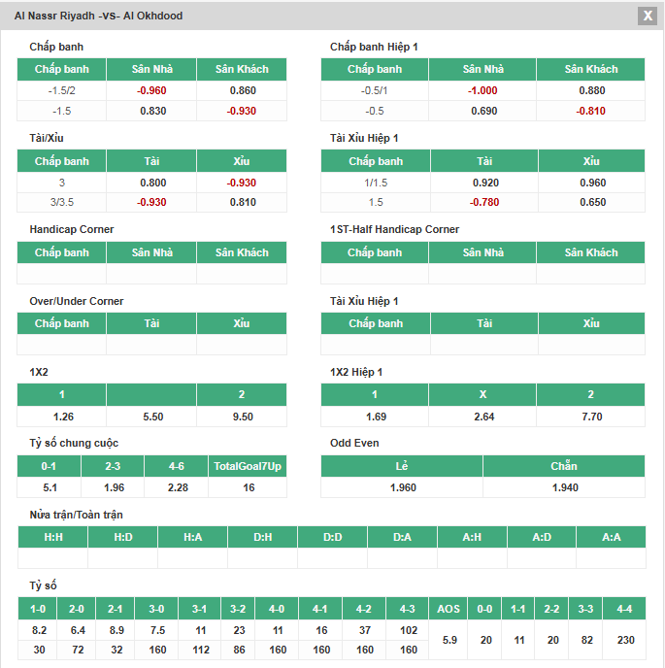Select correct score 1-0 odds 8.2
This screenshot has width=665, height=668.
[39, 630]
